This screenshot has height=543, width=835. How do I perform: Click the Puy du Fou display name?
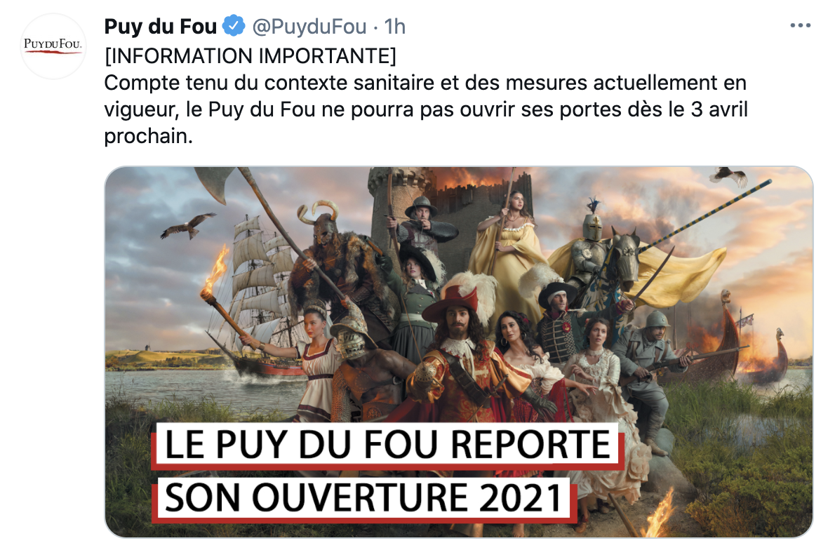(160, 26)
